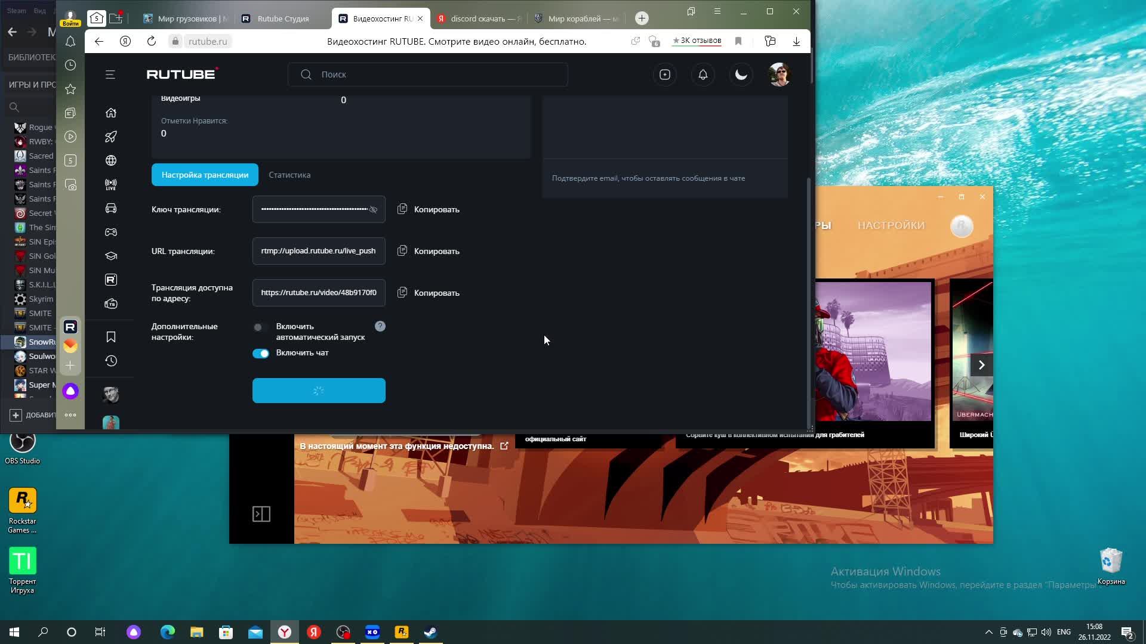
Task: Click the upload video plus icon
Action: pos(664,75)
